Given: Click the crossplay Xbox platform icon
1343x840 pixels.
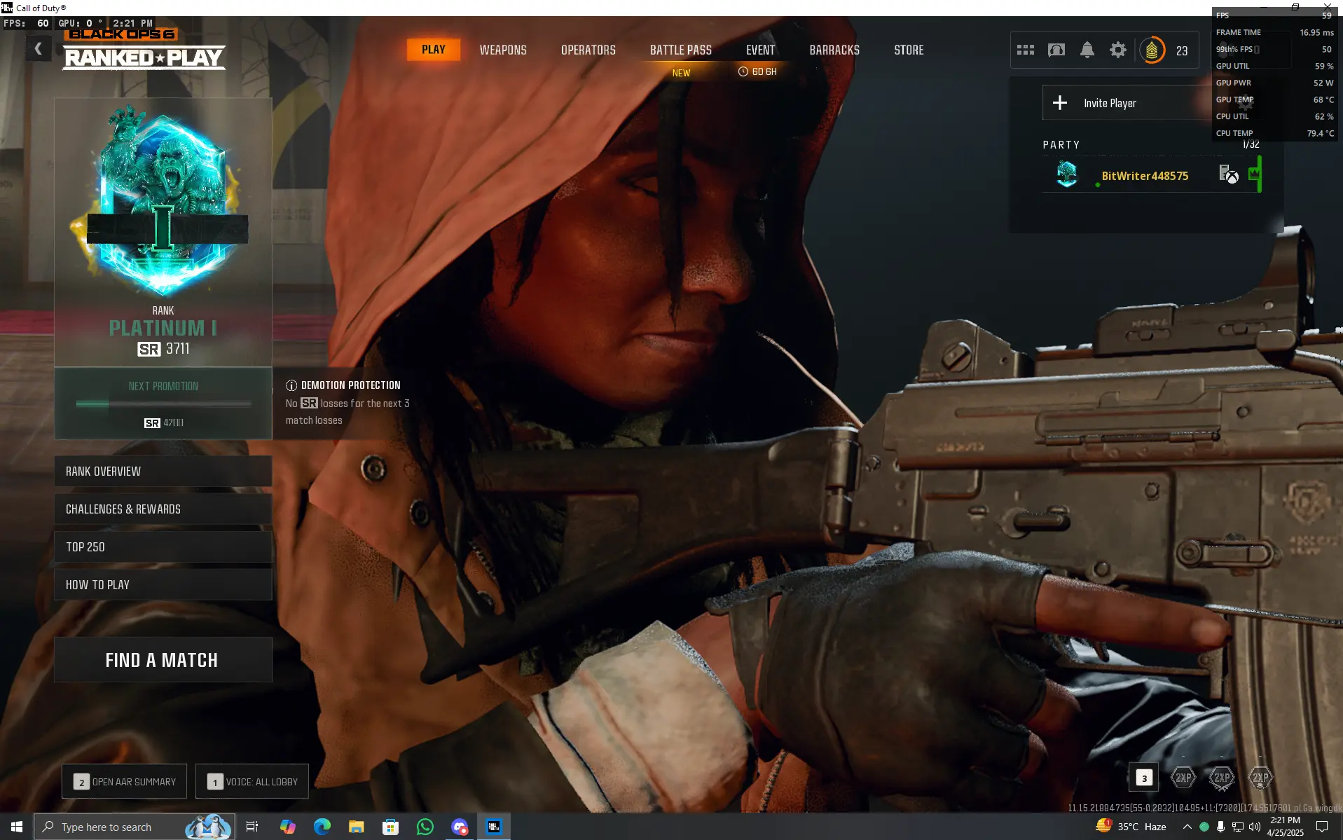Looking at the screenshot, I should tap(1230, 174).
